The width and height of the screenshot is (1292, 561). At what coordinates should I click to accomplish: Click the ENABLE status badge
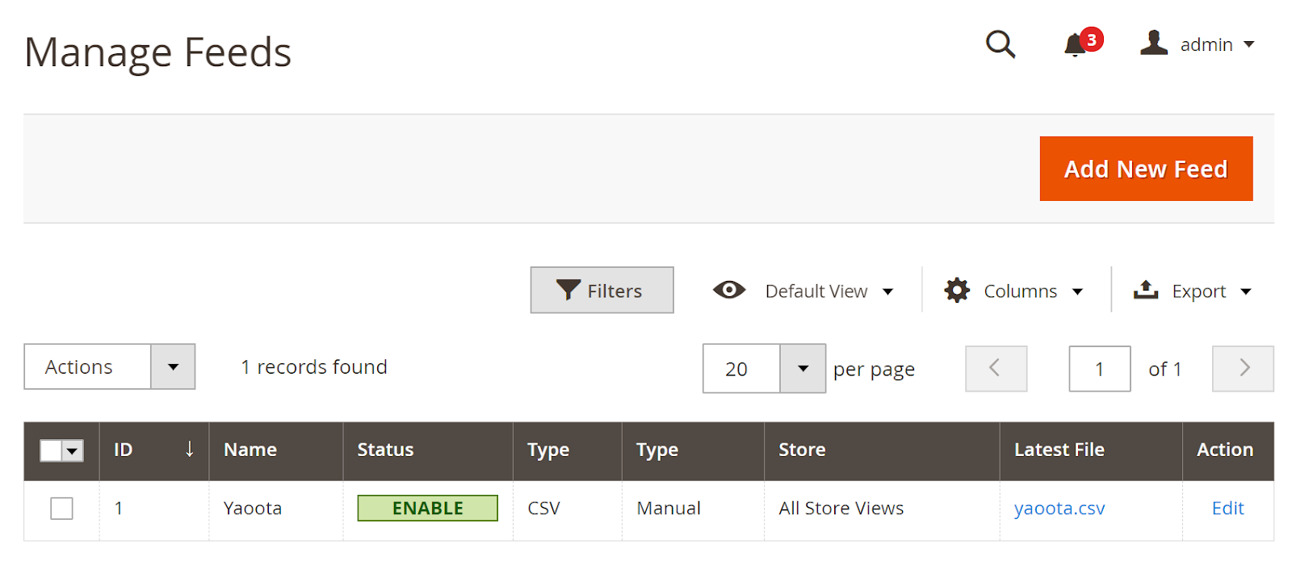click(x=428, y=508)
